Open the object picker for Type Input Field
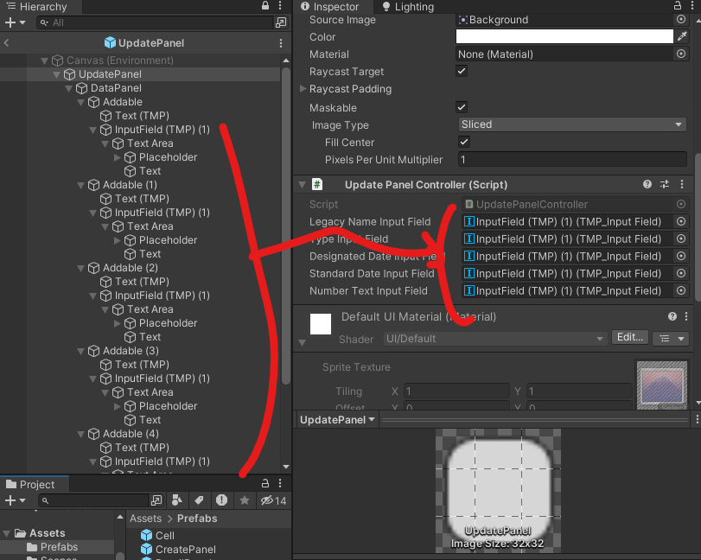Screen dimensions: 701x560 click(x=681, y=239)
